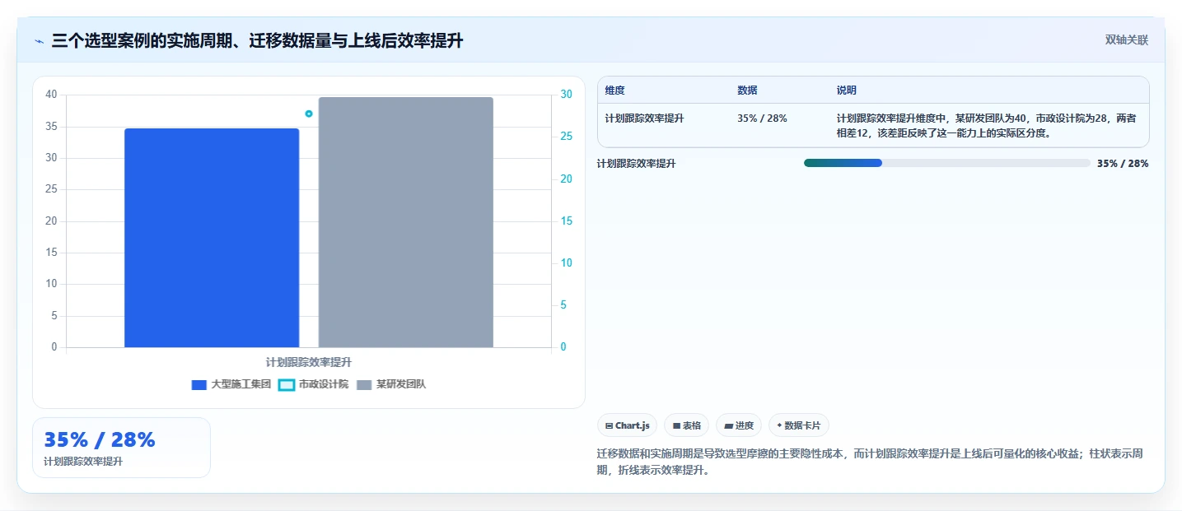Click the 计划跟踪效率提升 x-axis label
1182x511 pixels.
coord(309,362)
